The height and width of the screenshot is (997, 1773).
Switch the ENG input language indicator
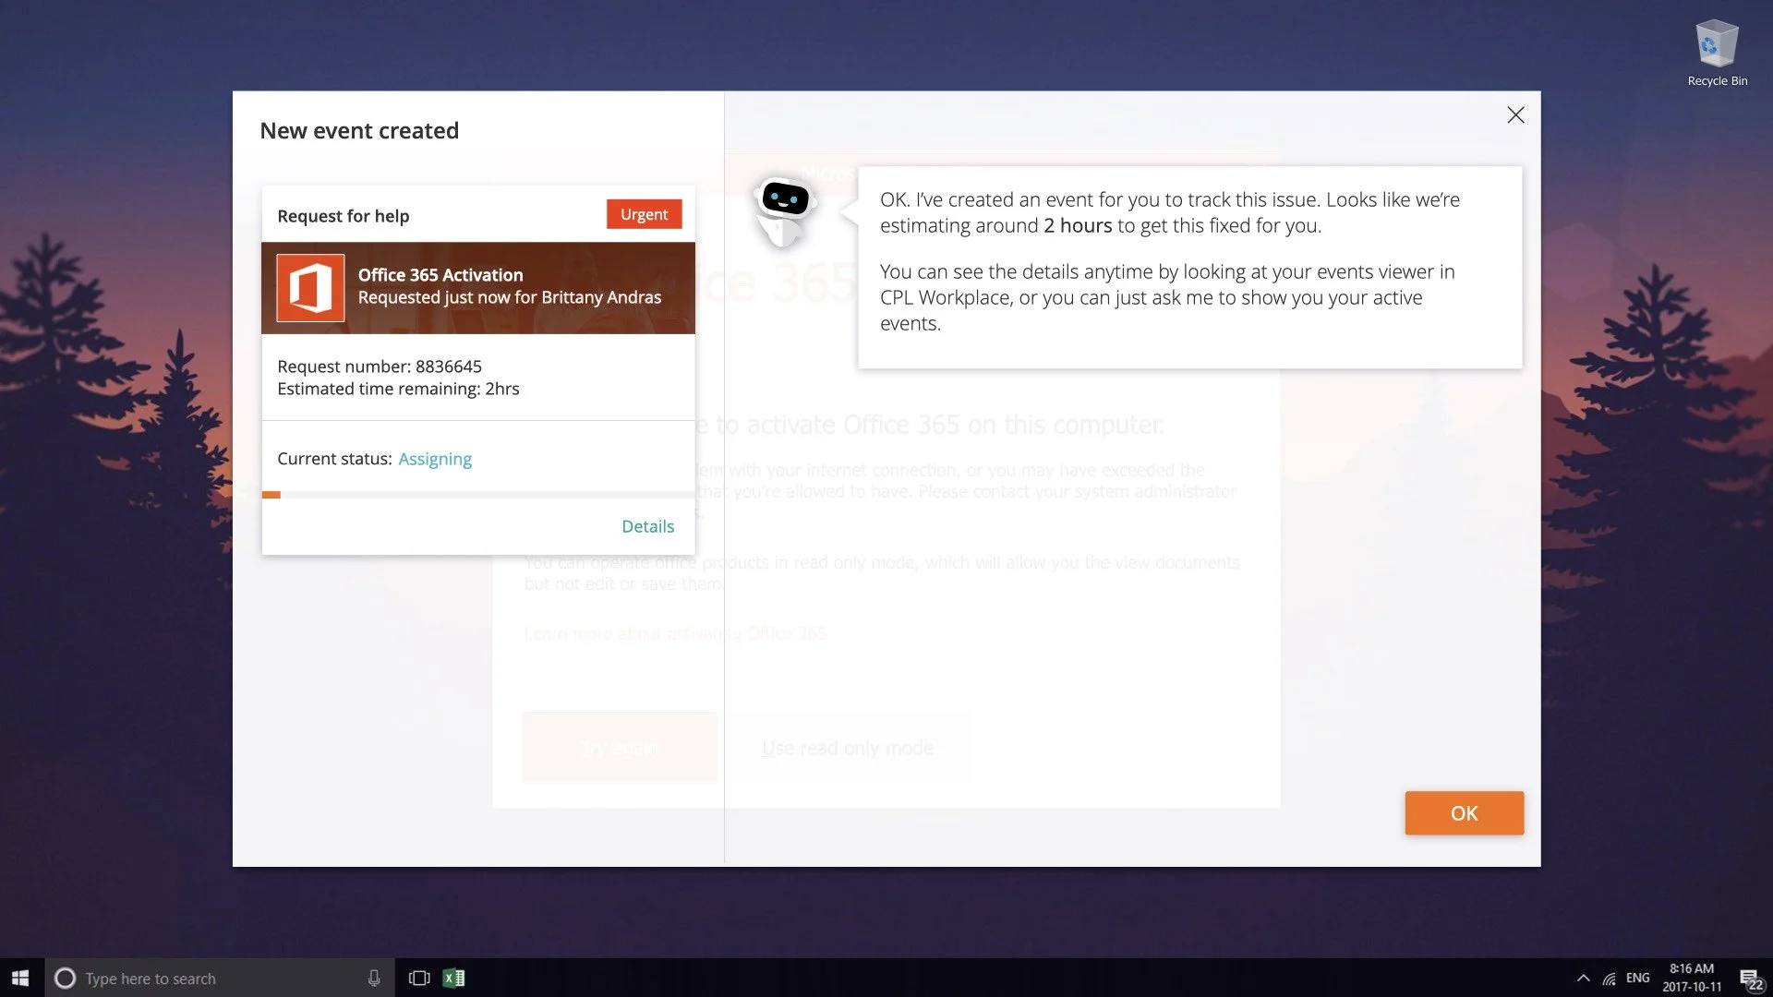point(1637,979)
